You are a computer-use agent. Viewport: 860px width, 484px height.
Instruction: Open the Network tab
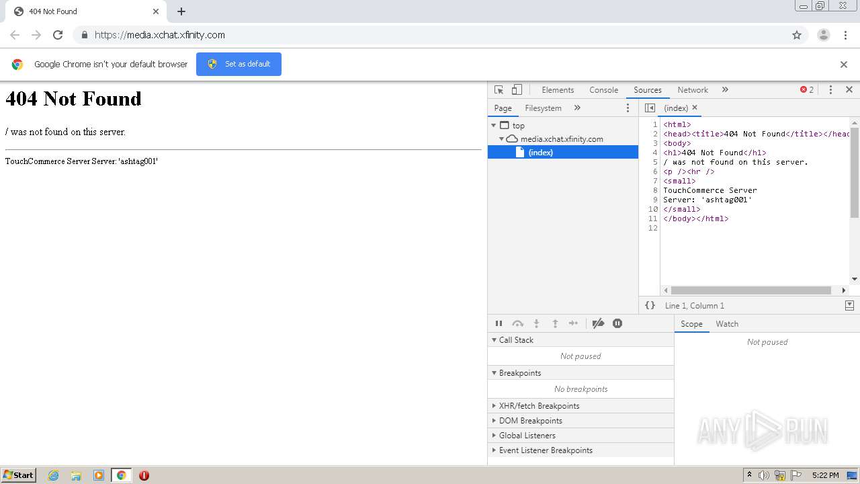pyautogui.click(x=693, y=89)
